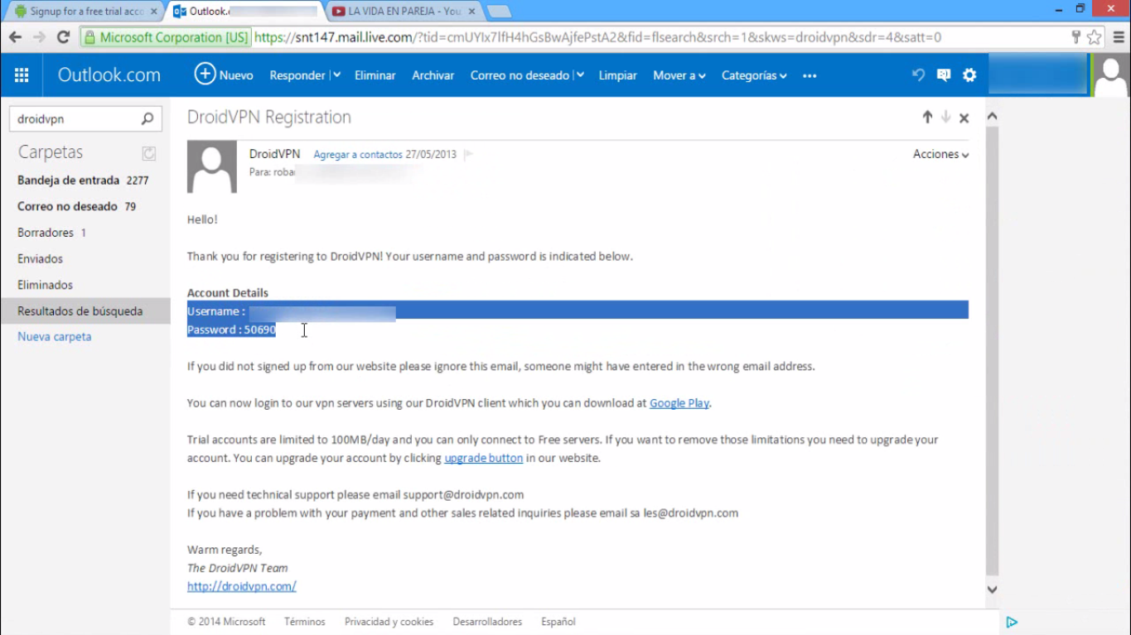The width and height of the screenshot is (1131, 635).
Task: Click the message pane scrollbar down arrow
Action: click(992, 589)
